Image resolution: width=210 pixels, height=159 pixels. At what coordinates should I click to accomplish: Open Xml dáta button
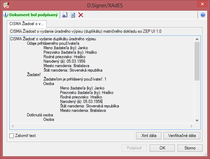pyautogui.click(x=149, y=136)
